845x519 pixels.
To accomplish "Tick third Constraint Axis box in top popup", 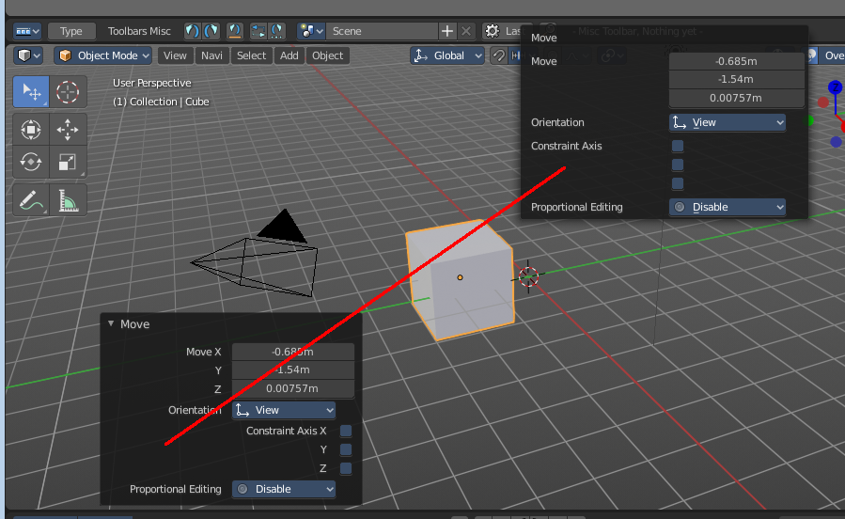I will pyautogui.click(x=678, y=183).
